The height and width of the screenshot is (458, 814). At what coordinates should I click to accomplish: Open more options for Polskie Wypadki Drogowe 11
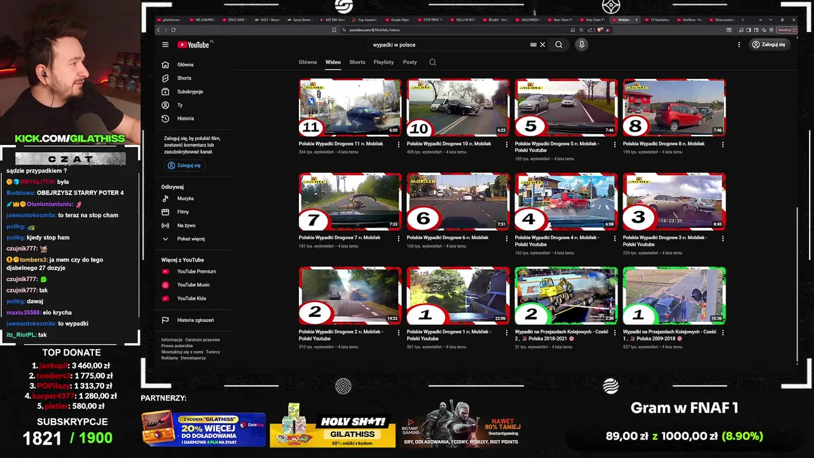point(399,144)
